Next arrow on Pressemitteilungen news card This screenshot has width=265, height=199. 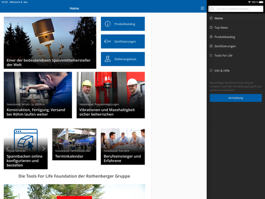[141, 95]
